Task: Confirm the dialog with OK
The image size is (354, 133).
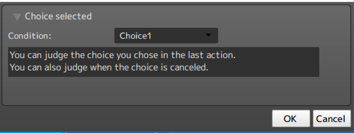Action: pyautogui.click(x=290, y=119)
